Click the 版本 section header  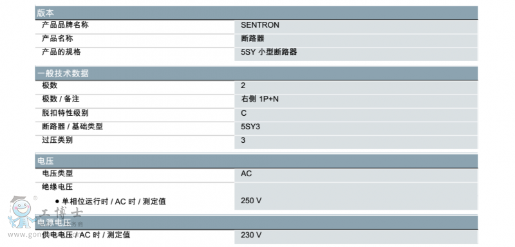[x=256, y=13]
